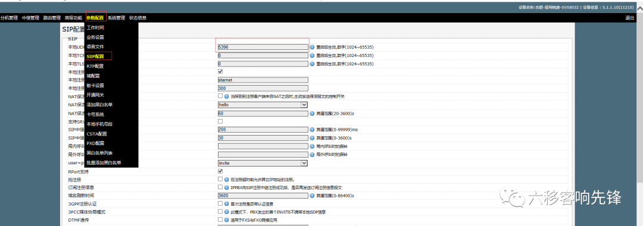
Task: Click the empty 局外呼叫 ring field
Action: 263,155
